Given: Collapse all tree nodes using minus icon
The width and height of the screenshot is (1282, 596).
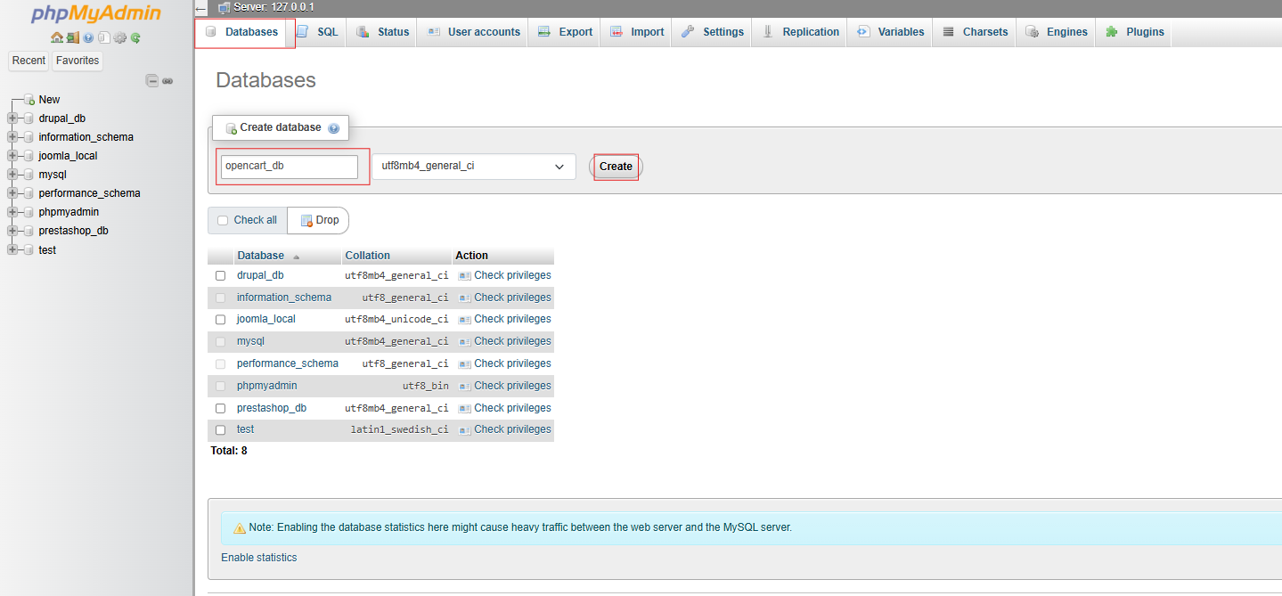Looking at the screenshot, I should [151, 80].
